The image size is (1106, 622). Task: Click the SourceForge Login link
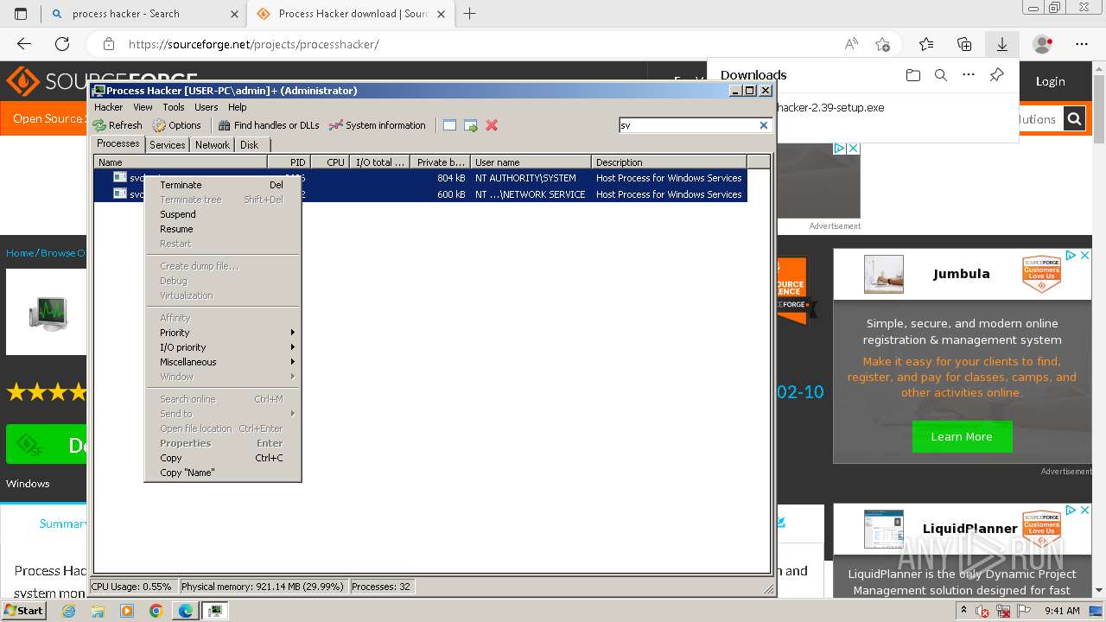pyautogui.click(x=1050, y=81)
